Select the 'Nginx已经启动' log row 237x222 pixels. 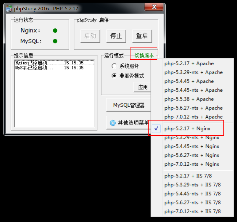(54, 63)
